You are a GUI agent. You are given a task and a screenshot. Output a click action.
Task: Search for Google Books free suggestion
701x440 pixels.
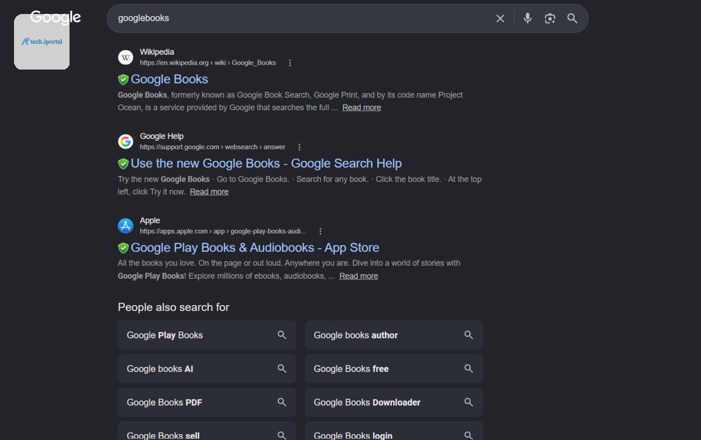394,369
